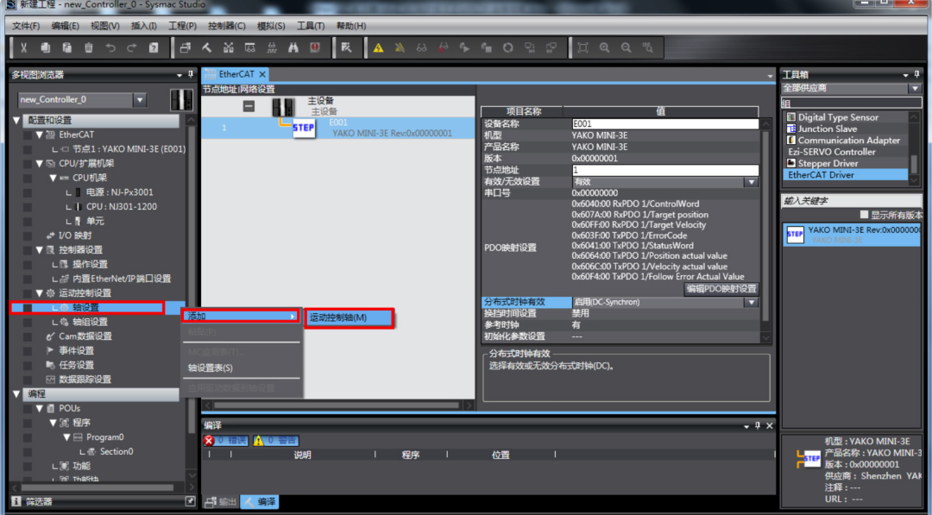Click the yellow warning triangle toolbar icon
The height and width of the screenshot is (515, 932).
(x=378, y=47)
